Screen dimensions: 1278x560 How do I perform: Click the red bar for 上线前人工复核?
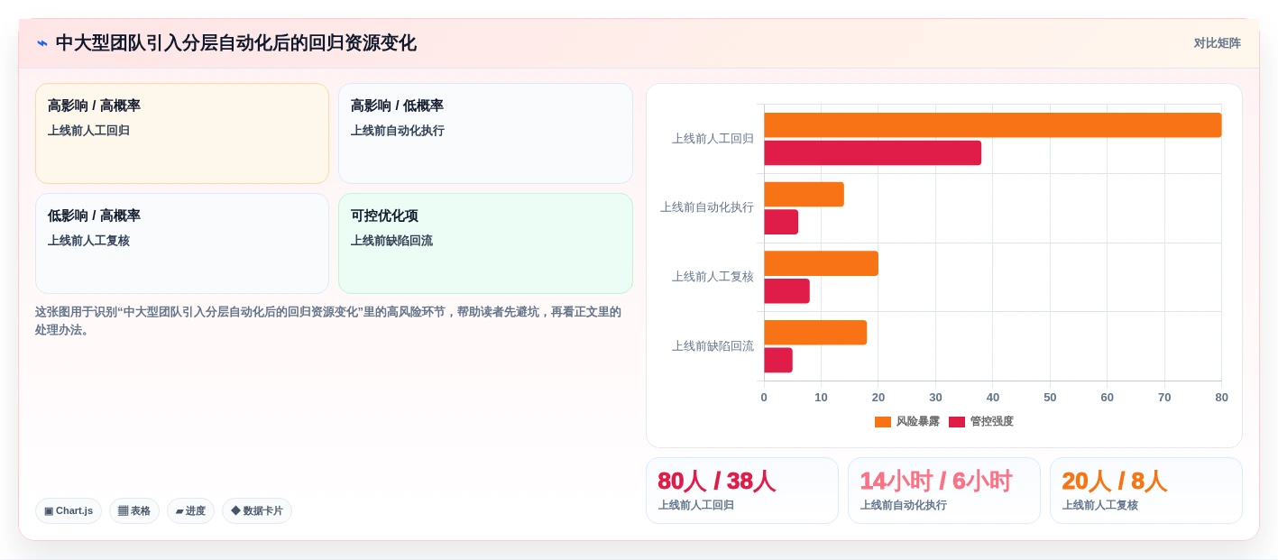pyautogui.click(x=786, y=291)
